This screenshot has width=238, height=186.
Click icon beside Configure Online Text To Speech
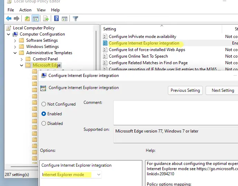pos(105,56)
